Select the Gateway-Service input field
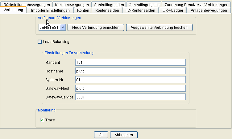Image resolution: width=232 pixels, height=139 pixels. click(130, 97)
